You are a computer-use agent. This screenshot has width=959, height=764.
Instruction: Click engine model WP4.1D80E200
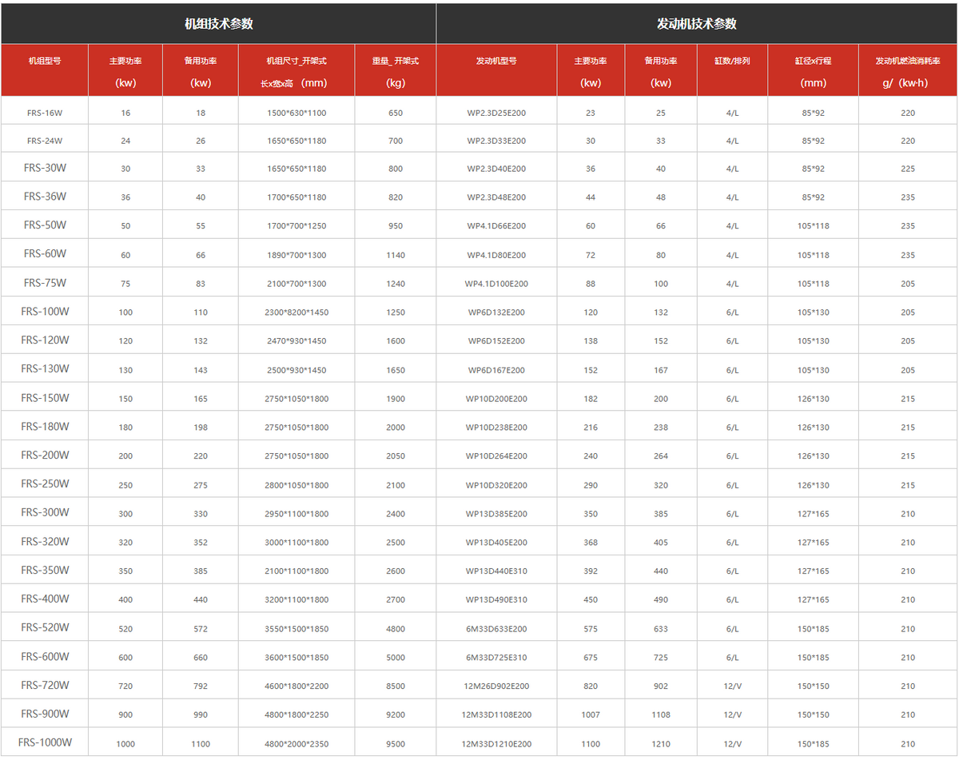[x=496, y=255]
